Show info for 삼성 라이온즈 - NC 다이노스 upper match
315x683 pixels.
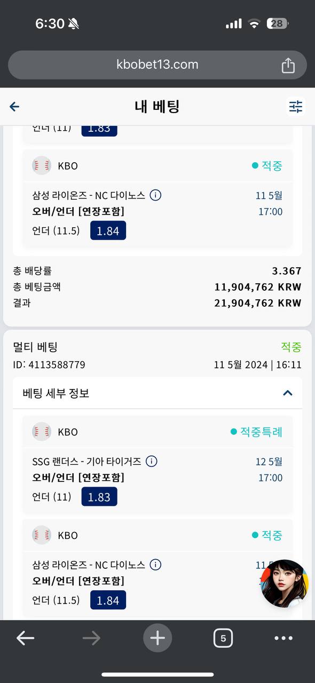point(155,195)
